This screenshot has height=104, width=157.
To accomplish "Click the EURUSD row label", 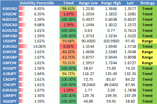I will coord(10,9).
